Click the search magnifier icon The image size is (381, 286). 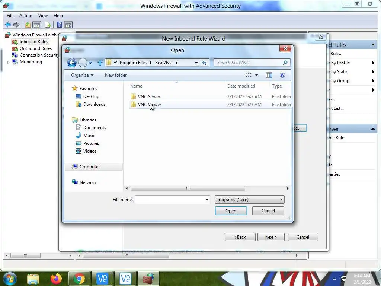[x=285, y=63]
